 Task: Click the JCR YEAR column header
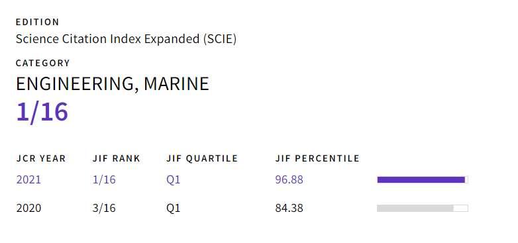pos(41,158)
